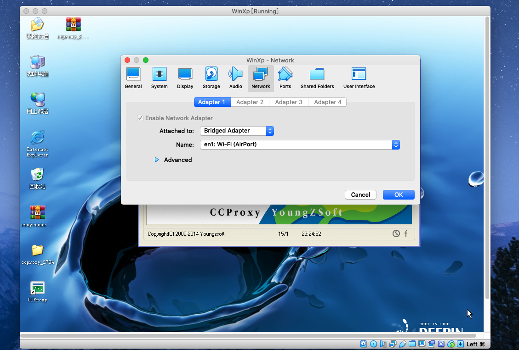Switch to Display settings
519x350 pixels.
tap(185, 78)
